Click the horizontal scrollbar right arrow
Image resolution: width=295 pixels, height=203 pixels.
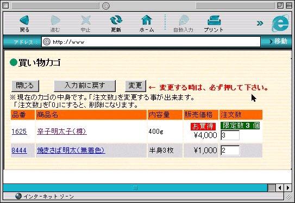(x=288, y=188)
